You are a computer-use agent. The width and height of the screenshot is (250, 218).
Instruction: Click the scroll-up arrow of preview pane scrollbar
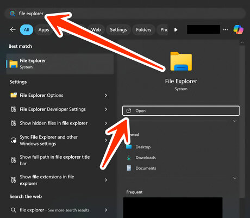point(242,43)
